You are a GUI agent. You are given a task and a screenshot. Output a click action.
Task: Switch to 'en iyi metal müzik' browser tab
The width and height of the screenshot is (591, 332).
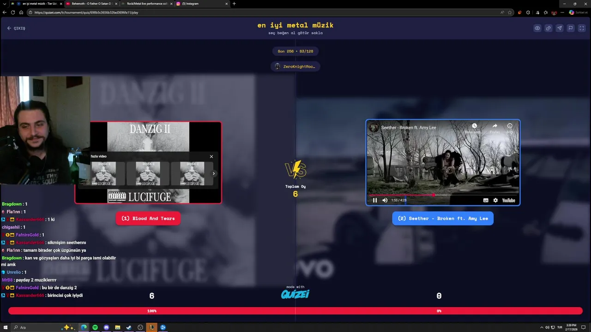pyautogui.click(x=36, y=4)
